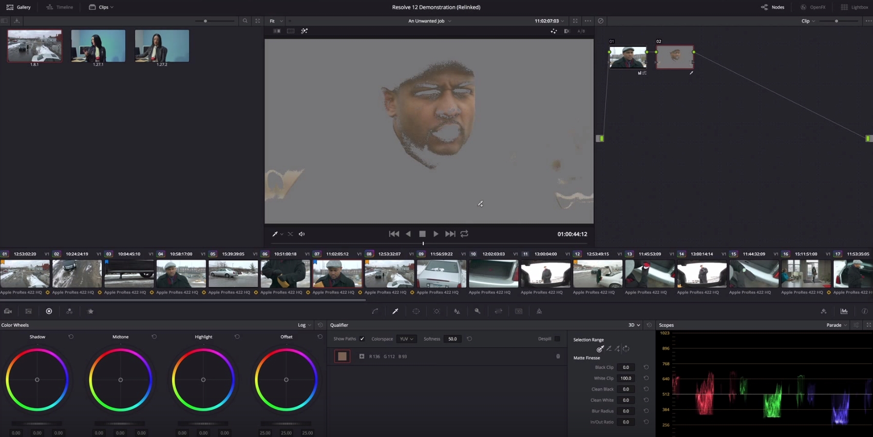The image size is (873, 437).
Task: Delete the R136 G112 B93 qualifier sample
Action: click(558, 356)
